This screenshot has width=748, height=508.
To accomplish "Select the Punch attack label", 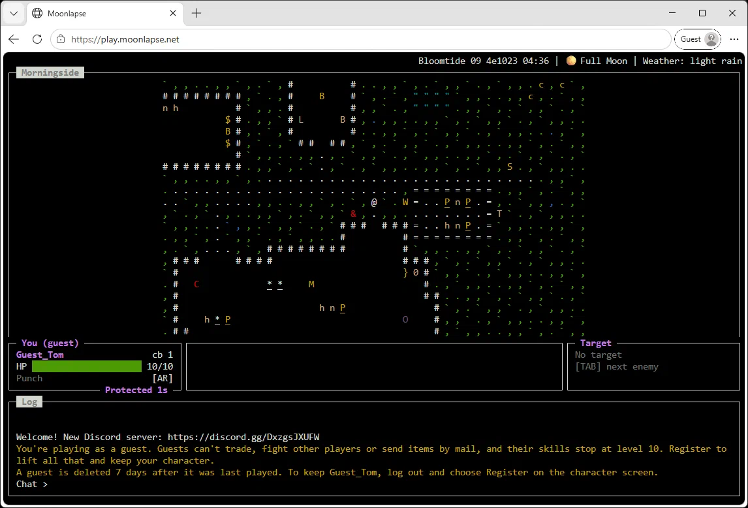I will point(29,378).
